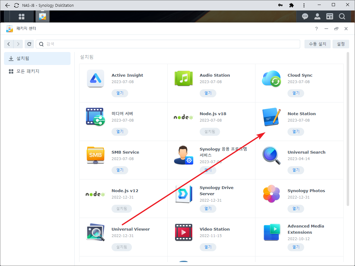Open SMB Service with 열기 button
The image size is (355, 266).
pyautogui.click(x=120, y=170)
